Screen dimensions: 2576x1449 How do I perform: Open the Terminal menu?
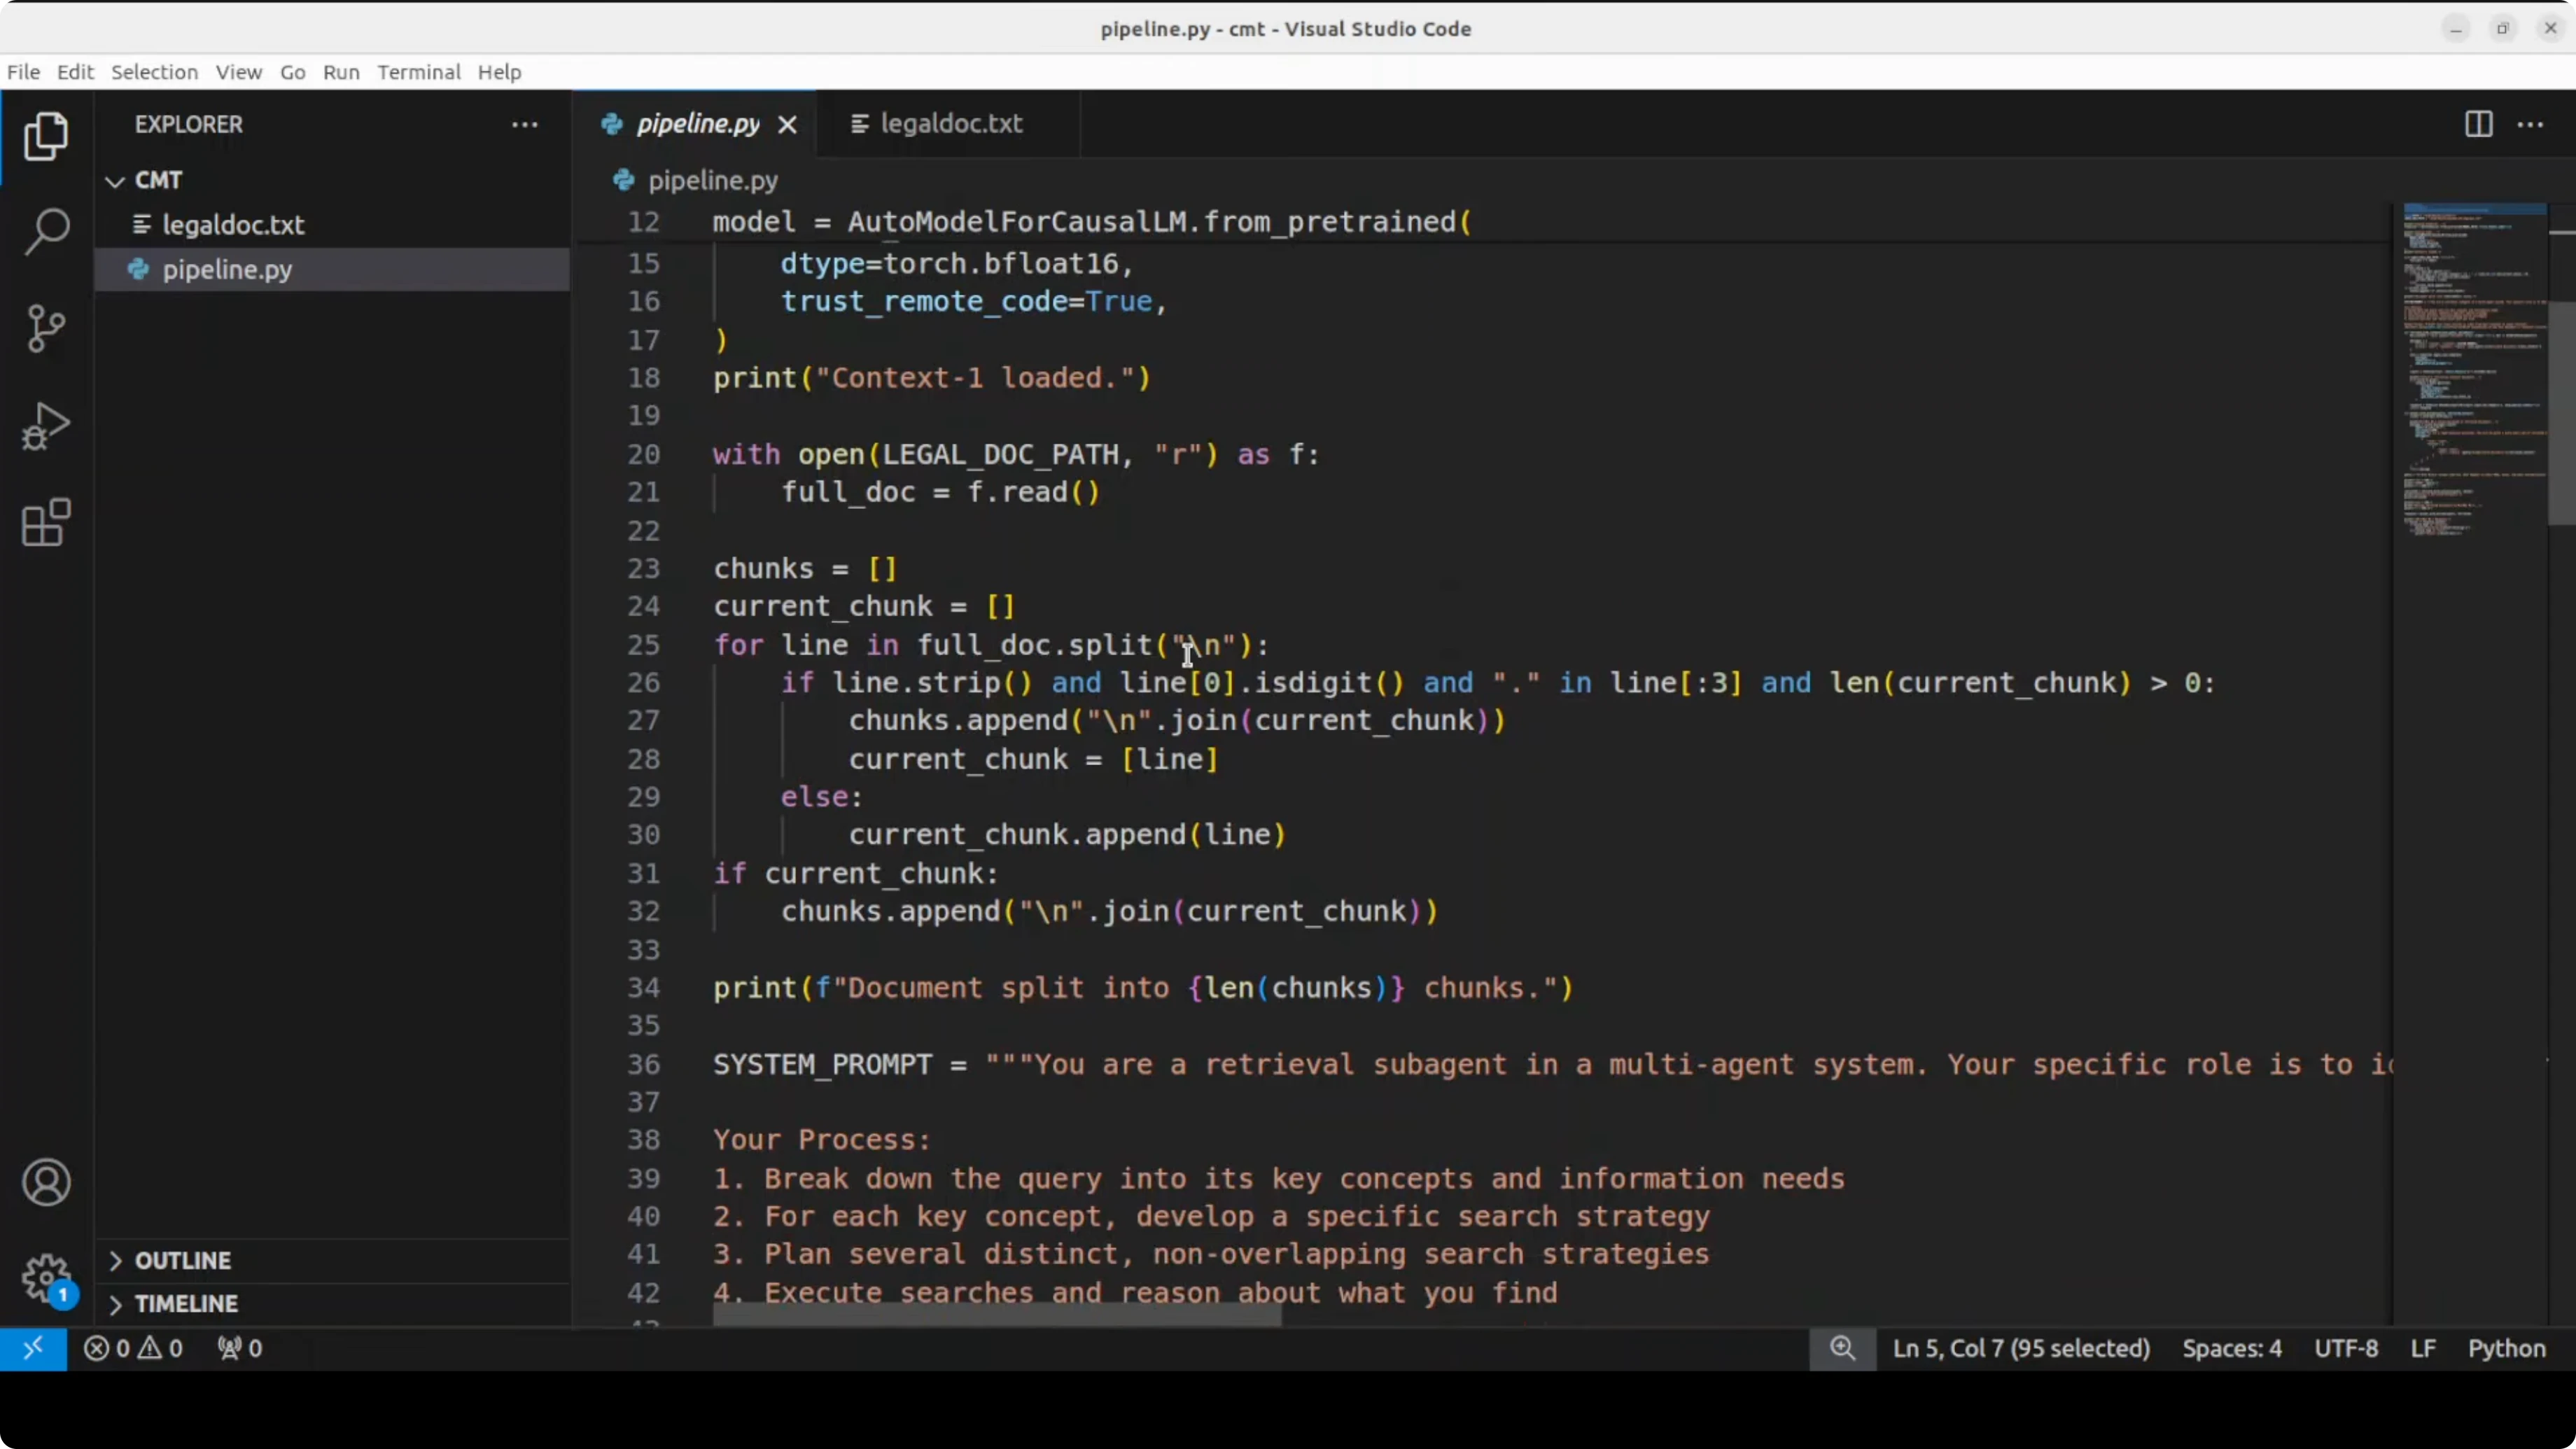(418, 72)
